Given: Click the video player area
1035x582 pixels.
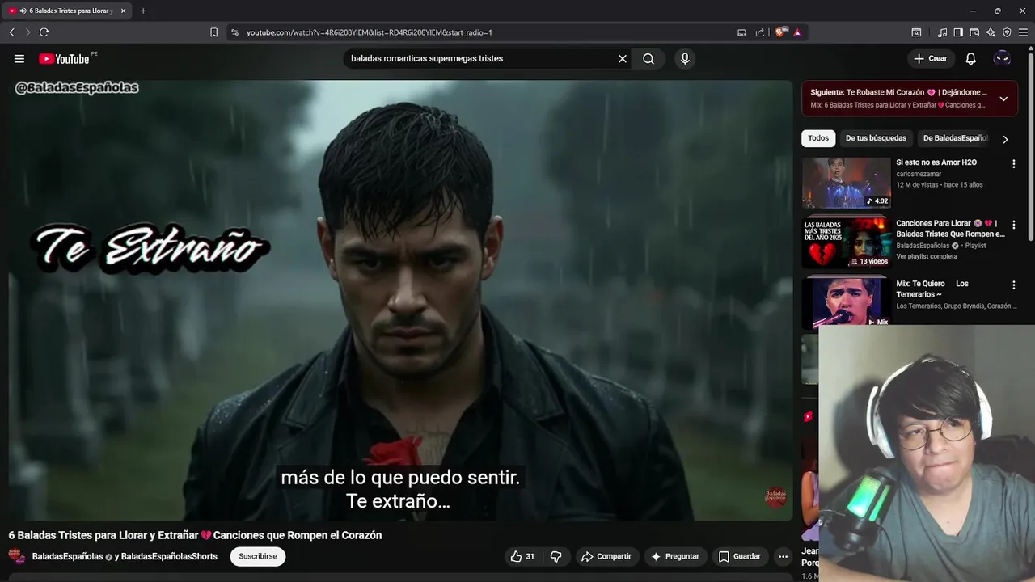Looking at the screenshot, I should tap(400, 300).
